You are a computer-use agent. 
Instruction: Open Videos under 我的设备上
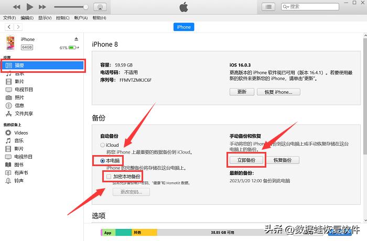click(21, 133)
